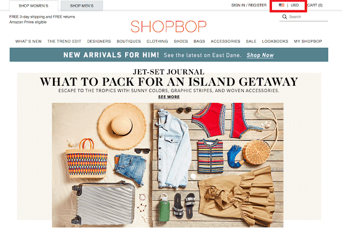Click the magnifying glass search icon
Viewport: 342px width, 234px height.
[x=284, y=17]
